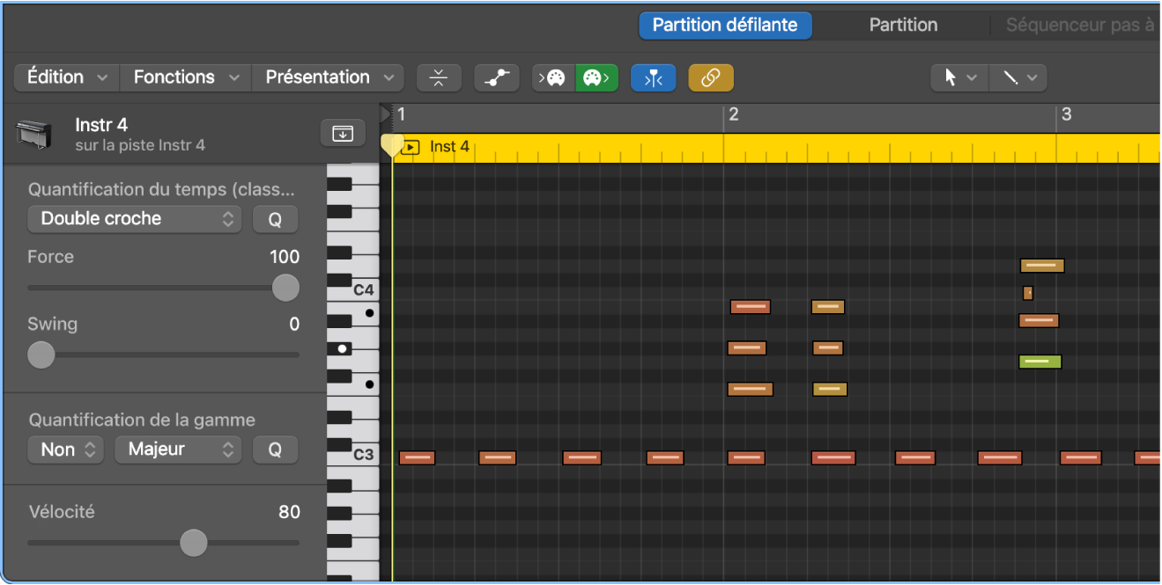The width and height of the screenshot is (1162, 585).
Task: Click the Swing slider handle
Action: pos(41,355)
